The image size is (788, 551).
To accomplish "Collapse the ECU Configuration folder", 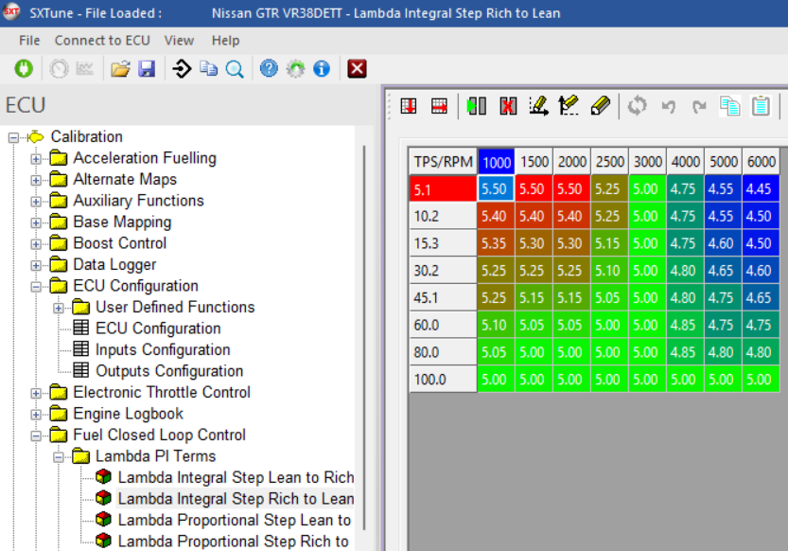I will click(x=36, y=287).
